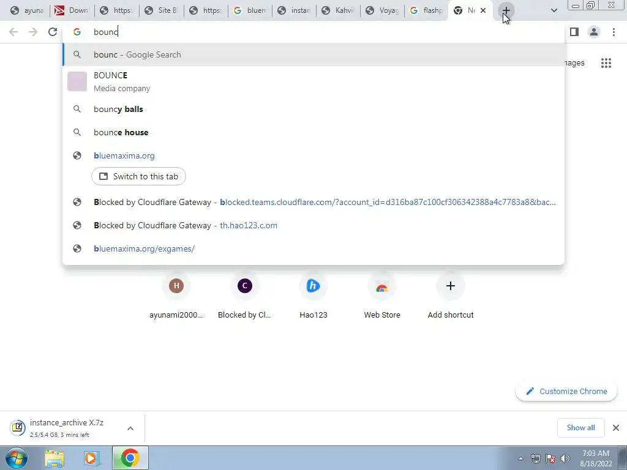Open volume speaker tray icon

pos(565,458)
